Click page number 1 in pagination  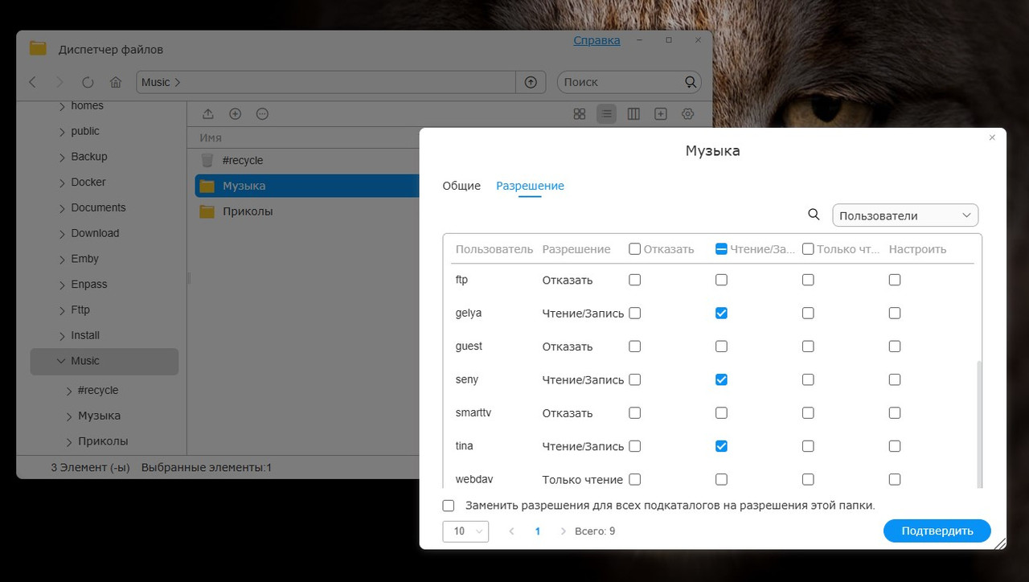click(538, 531)
